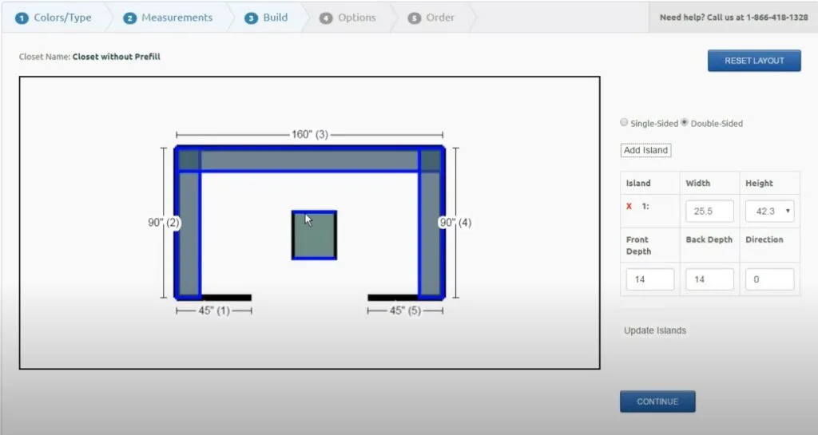Choose the Double-Sided radio option
This screenshot has width=818, height=435.
coord(685,123)
